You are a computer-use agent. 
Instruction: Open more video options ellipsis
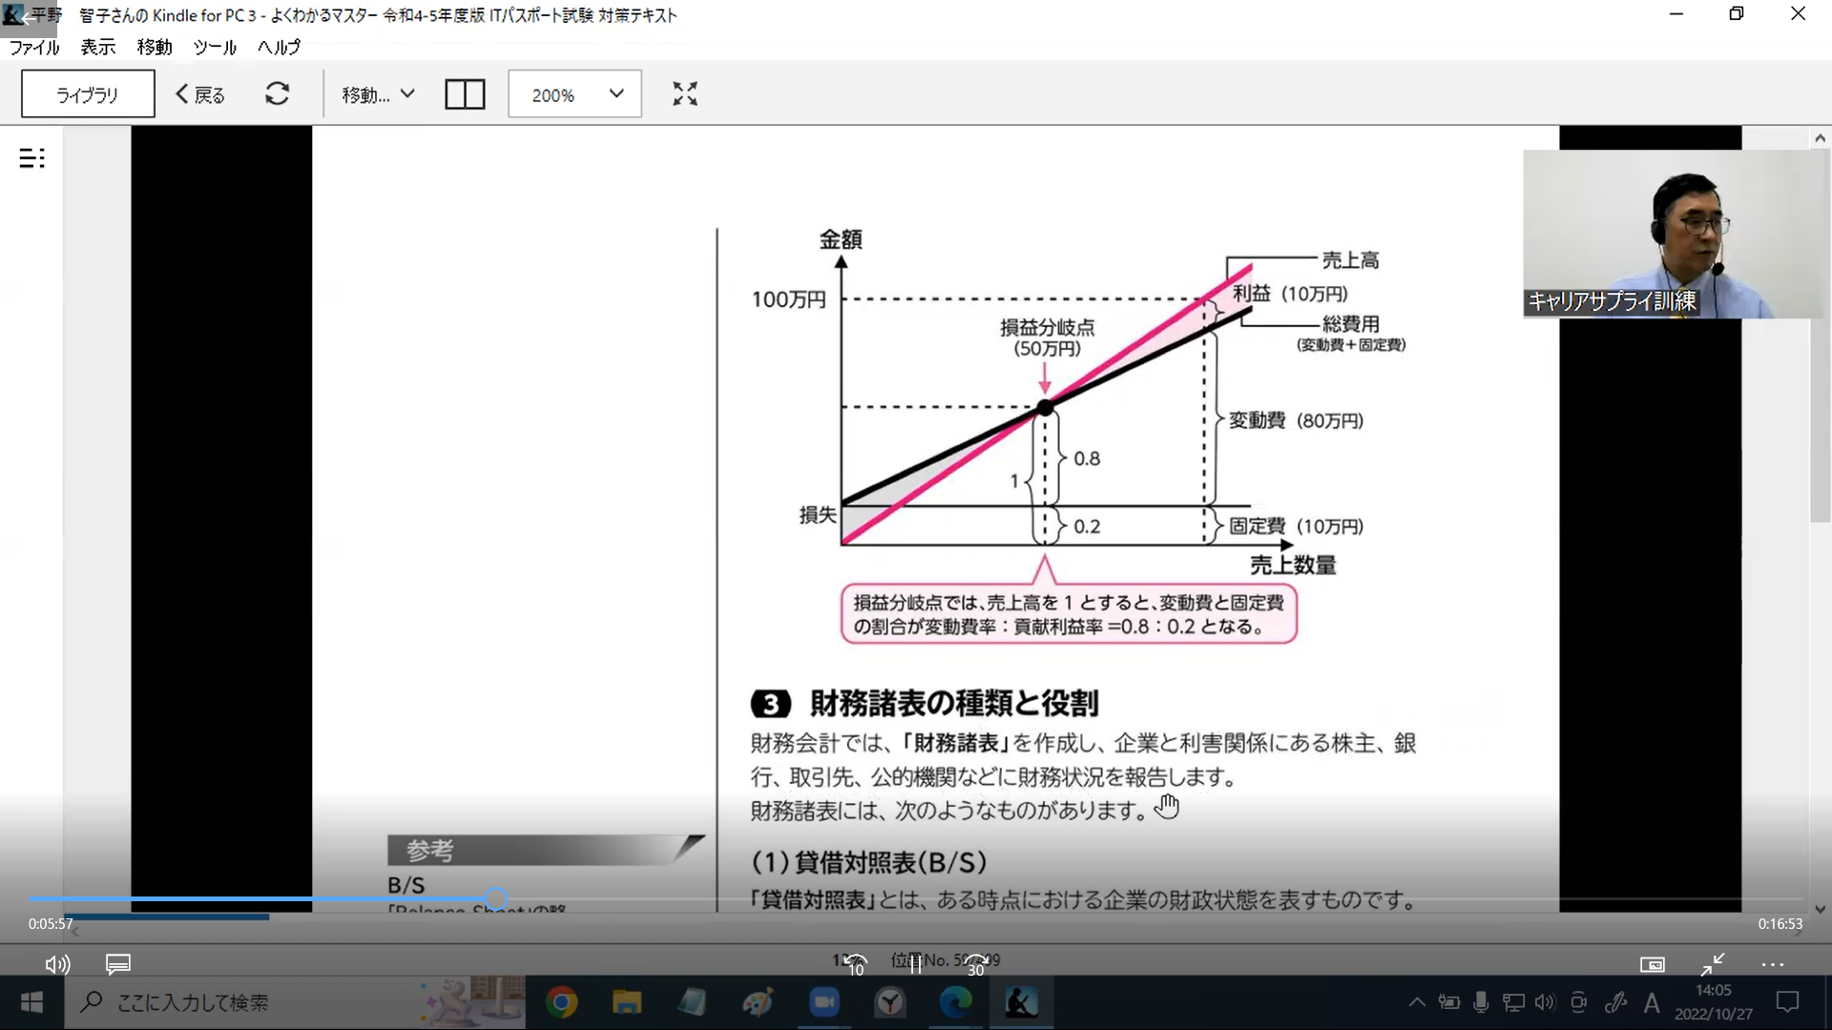click(x=1772, y=964)
